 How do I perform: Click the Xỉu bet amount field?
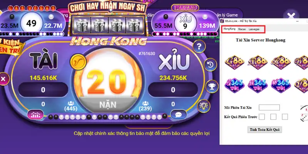(173, 90)
